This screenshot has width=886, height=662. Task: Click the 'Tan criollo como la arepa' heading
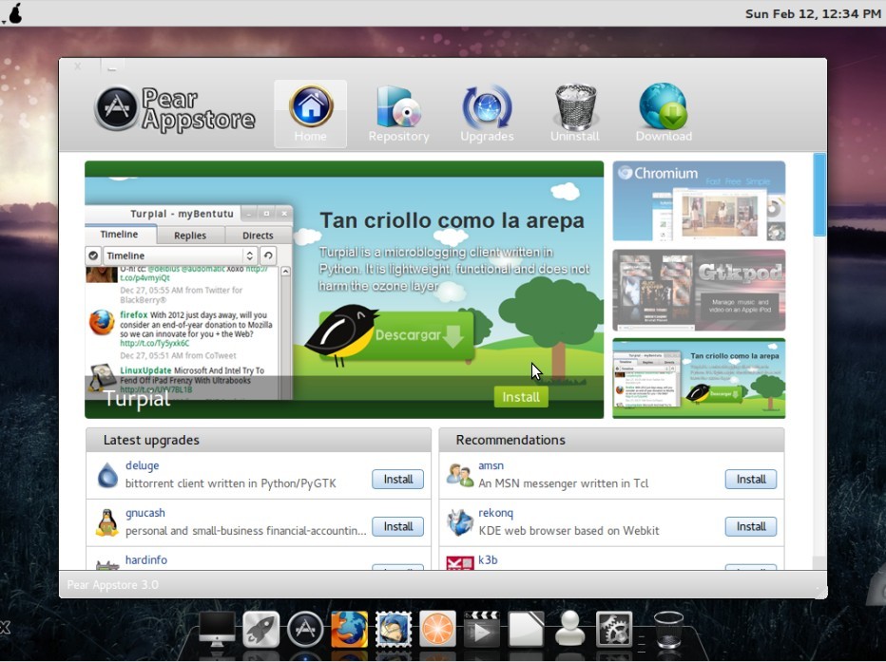click(x=453, y=220)
